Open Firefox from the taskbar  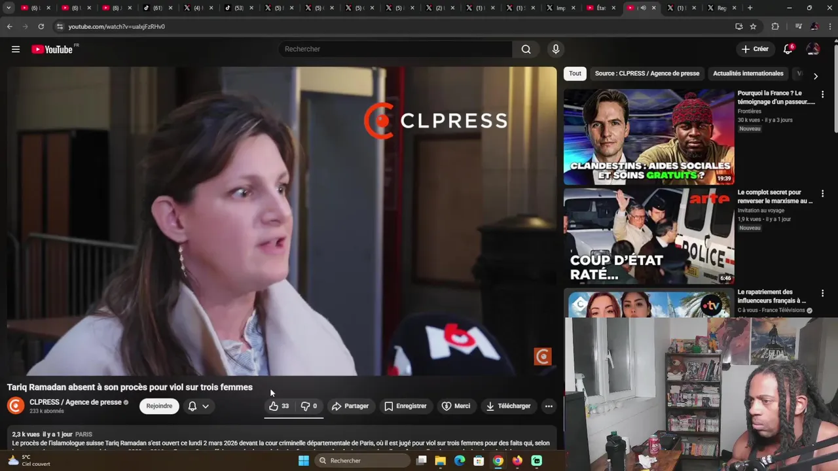(x=518, y=461)
